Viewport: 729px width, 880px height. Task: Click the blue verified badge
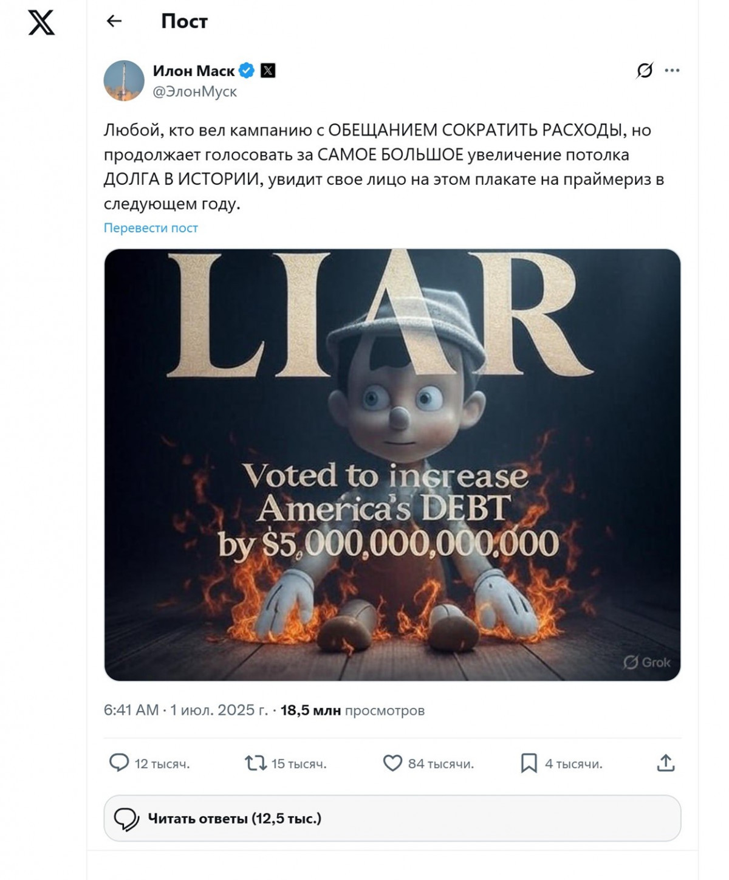(246, 70)
